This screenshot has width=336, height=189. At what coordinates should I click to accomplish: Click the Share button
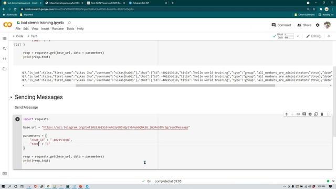point(304,25)
